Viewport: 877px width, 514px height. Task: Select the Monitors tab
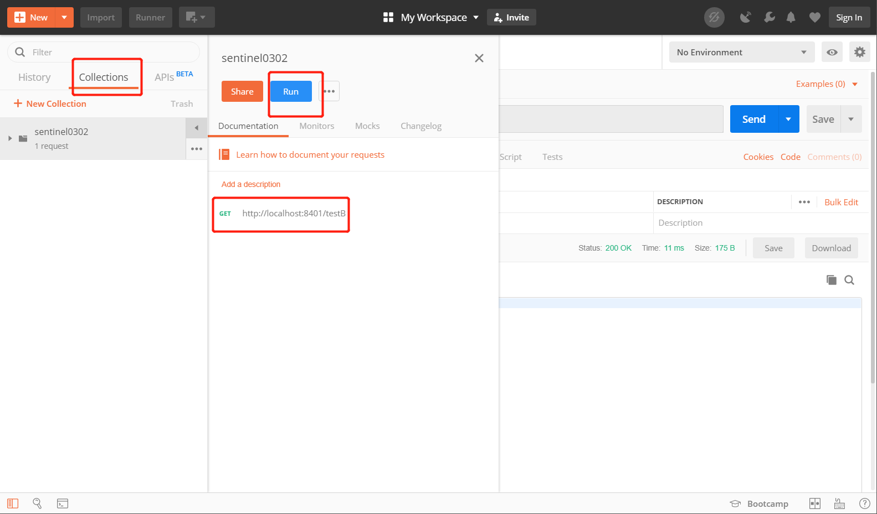tap(317, 126)
